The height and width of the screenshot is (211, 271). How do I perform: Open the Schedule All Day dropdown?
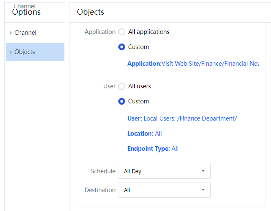[164, 171]
